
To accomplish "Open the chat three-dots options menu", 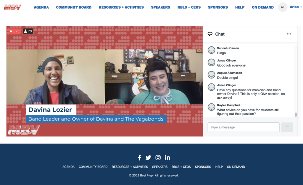I will tap(289, 34).
